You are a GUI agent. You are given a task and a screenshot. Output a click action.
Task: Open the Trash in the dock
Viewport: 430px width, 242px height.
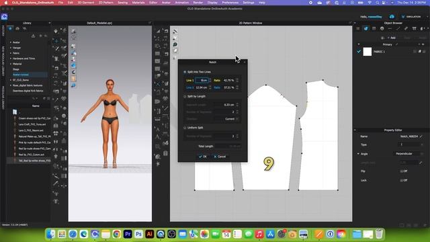pyautogui.click(x=379, y=234)
